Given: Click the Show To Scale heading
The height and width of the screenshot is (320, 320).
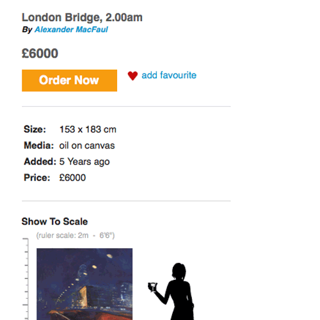Looking at the screenshot, I should pos(54,221).
